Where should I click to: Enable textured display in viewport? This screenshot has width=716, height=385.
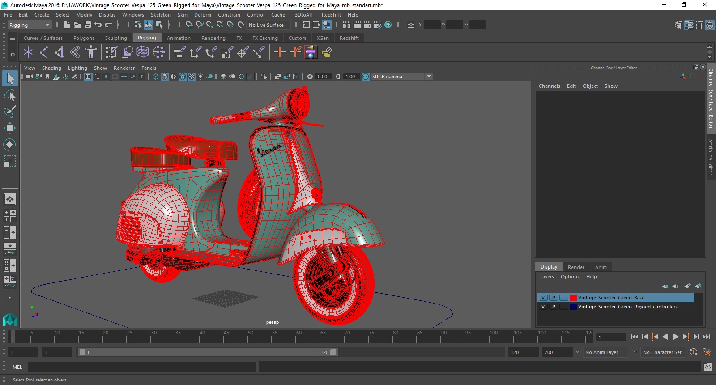(192, 77)
